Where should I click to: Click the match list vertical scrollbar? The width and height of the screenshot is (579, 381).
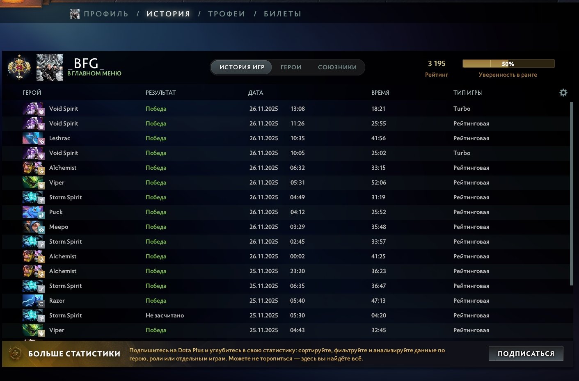[x=571, y=193]
